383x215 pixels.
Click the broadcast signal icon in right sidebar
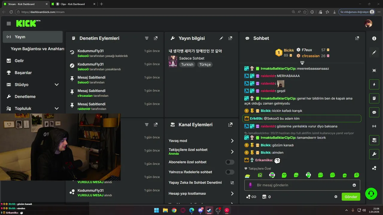tap(374, 126)
